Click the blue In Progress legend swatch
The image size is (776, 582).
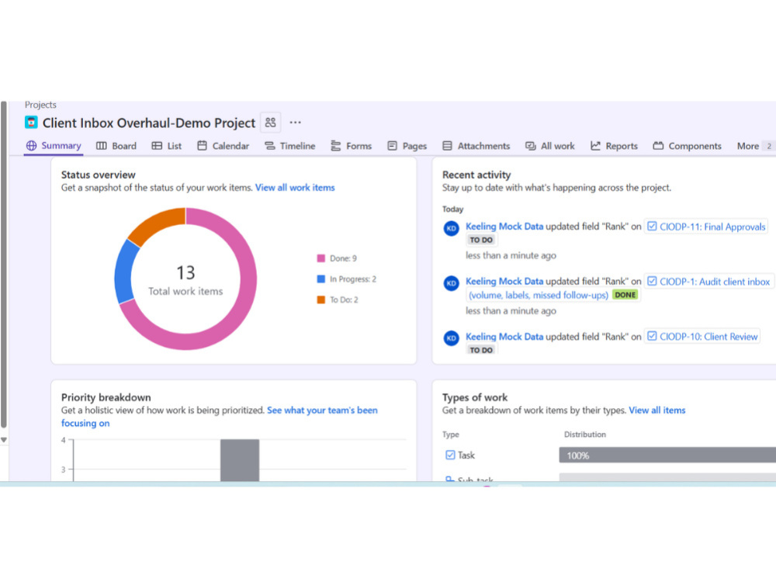coord(320,279)
